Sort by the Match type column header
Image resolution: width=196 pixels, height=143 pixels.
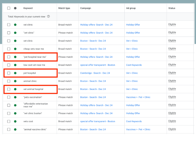click(64, 8)
